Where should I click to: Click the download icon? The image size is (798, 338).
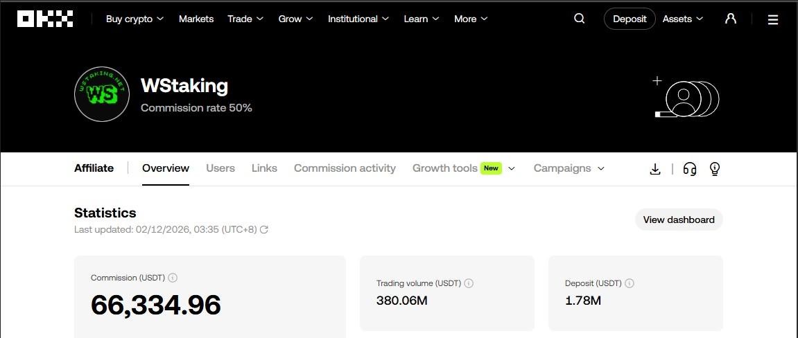point(655,169)
